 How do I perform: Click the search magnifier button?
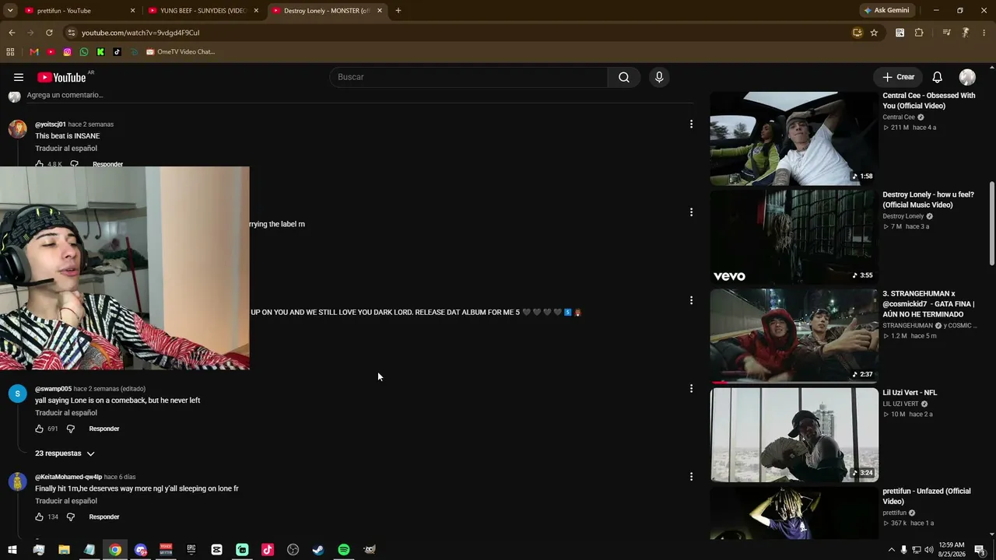[x=624, y=77]
